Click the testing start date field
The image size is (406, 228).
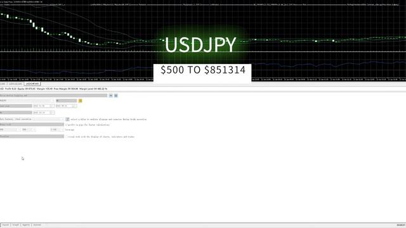44,106
